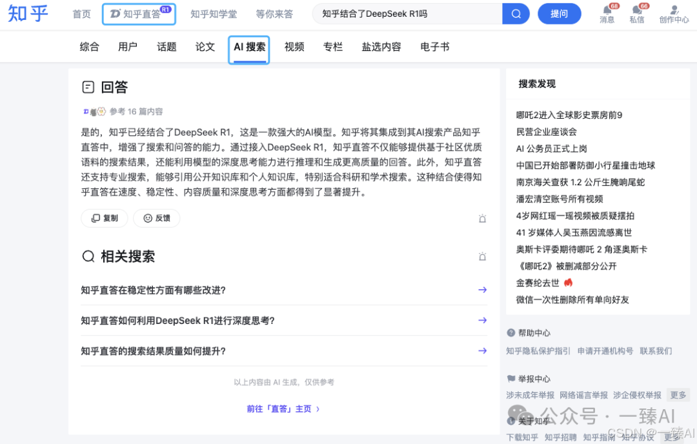Click the report alarm icon beside 相关搜索
Screen dimensions: 697x444
tap(482, 256)
